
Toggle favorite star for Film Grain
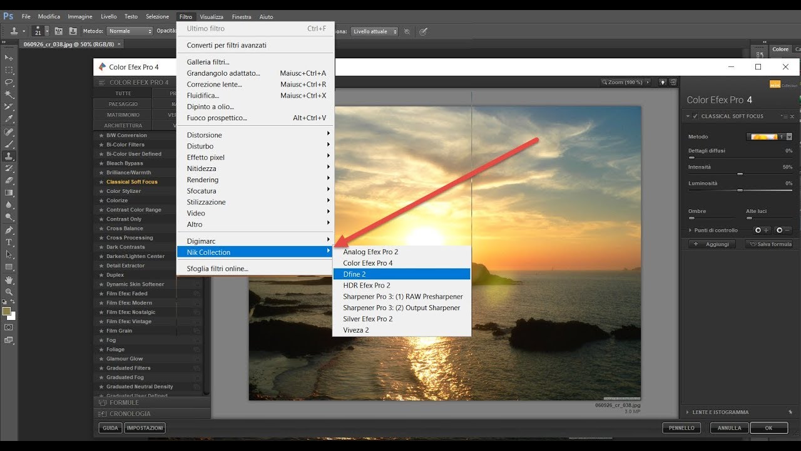pos(101,331)
